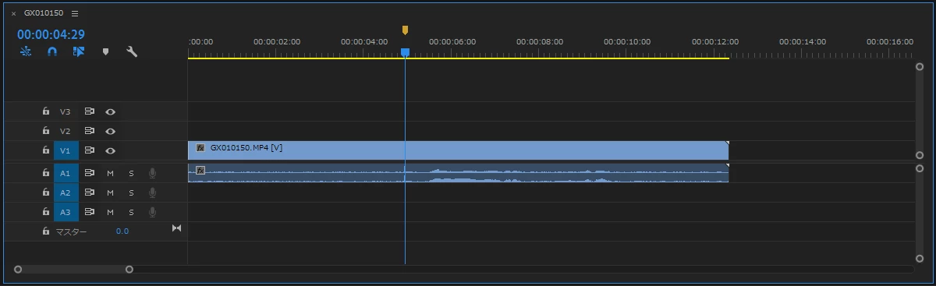Screen dimensions: 936x286
Task: Toggle the magnet Snap icon
Action: coord(52,52)
